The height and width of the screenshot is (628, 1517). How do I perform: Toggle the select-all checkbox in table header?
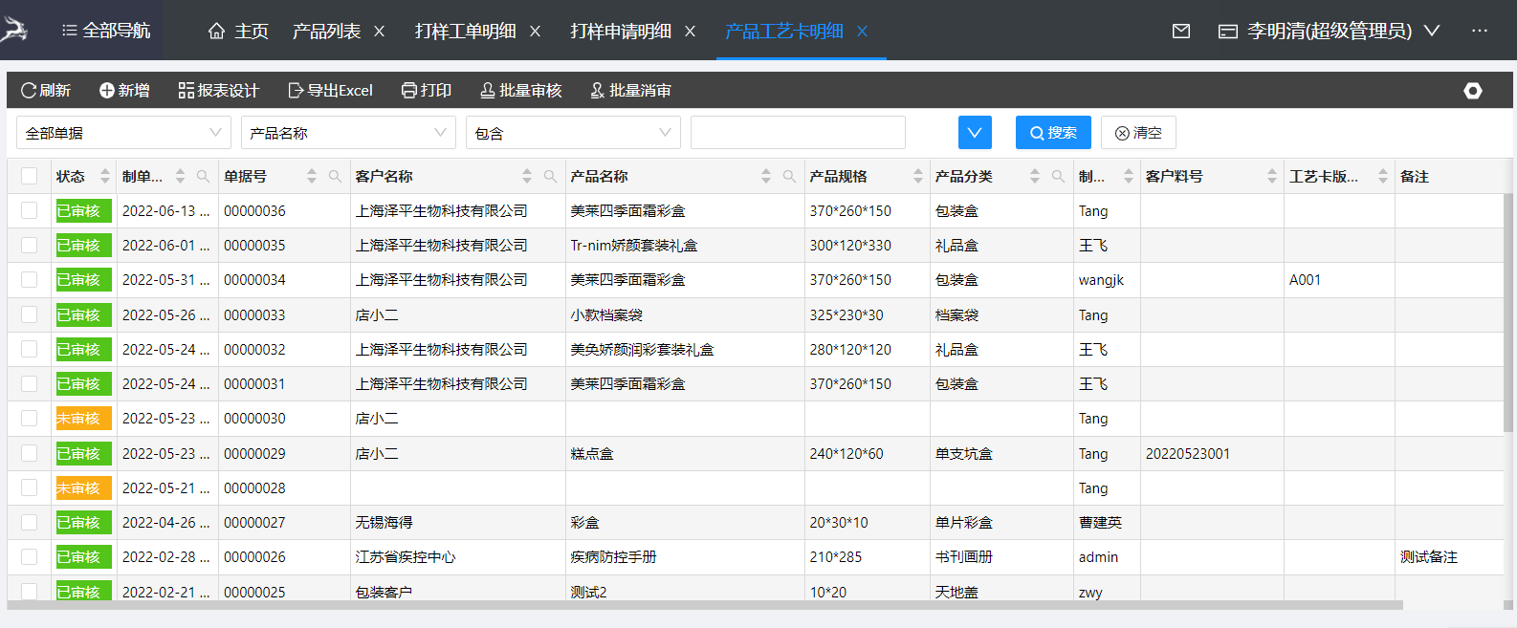tap(30, 176)
